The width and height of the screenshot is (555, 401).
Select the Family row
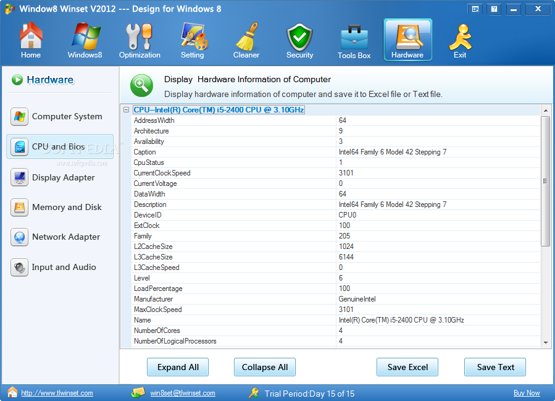click(x=336, y=236)
